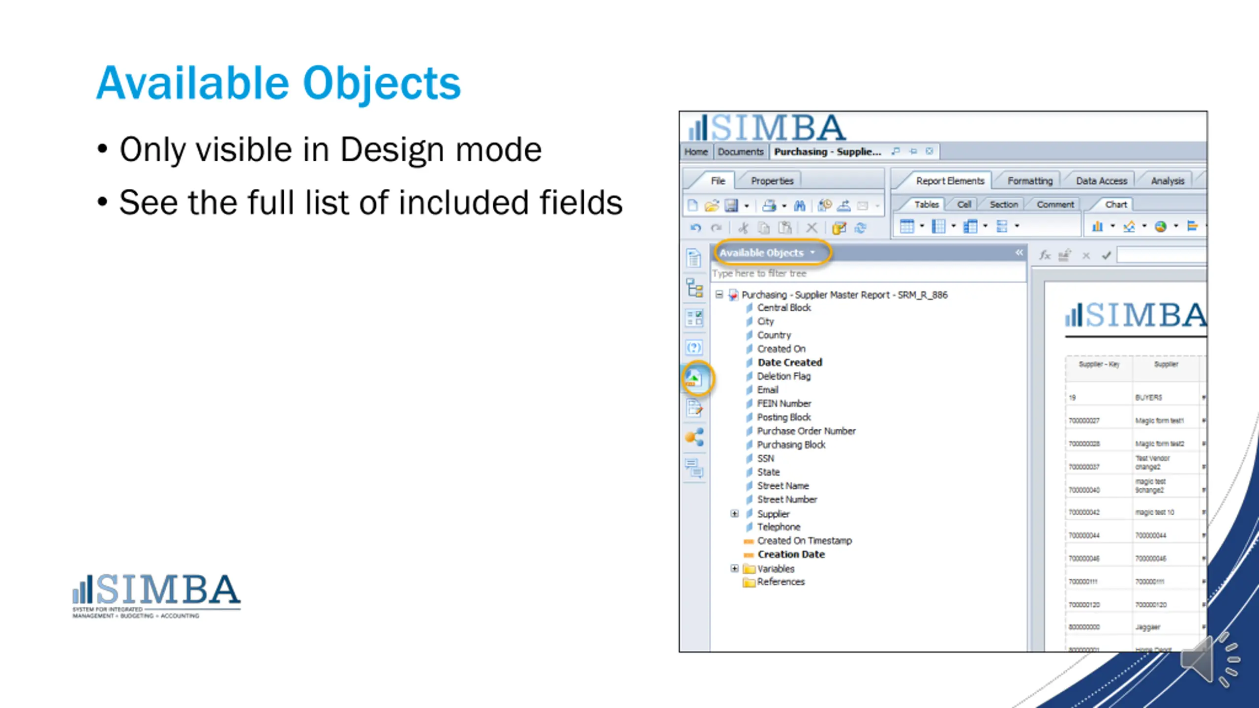
Task: Click the New document icon
Action: pyautogui.click(x=693, y=206)
